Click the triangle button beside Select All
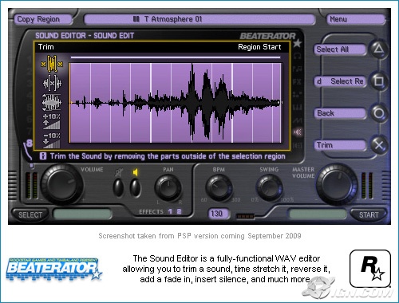Image resolution: width=399 pixels, height=303 pixels. [378, 49]
